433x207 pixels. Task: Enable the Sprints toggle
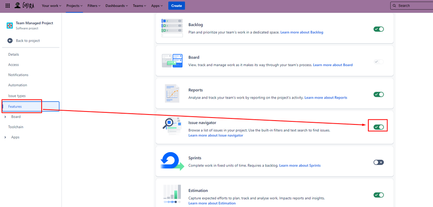click(x=379, y=162)
